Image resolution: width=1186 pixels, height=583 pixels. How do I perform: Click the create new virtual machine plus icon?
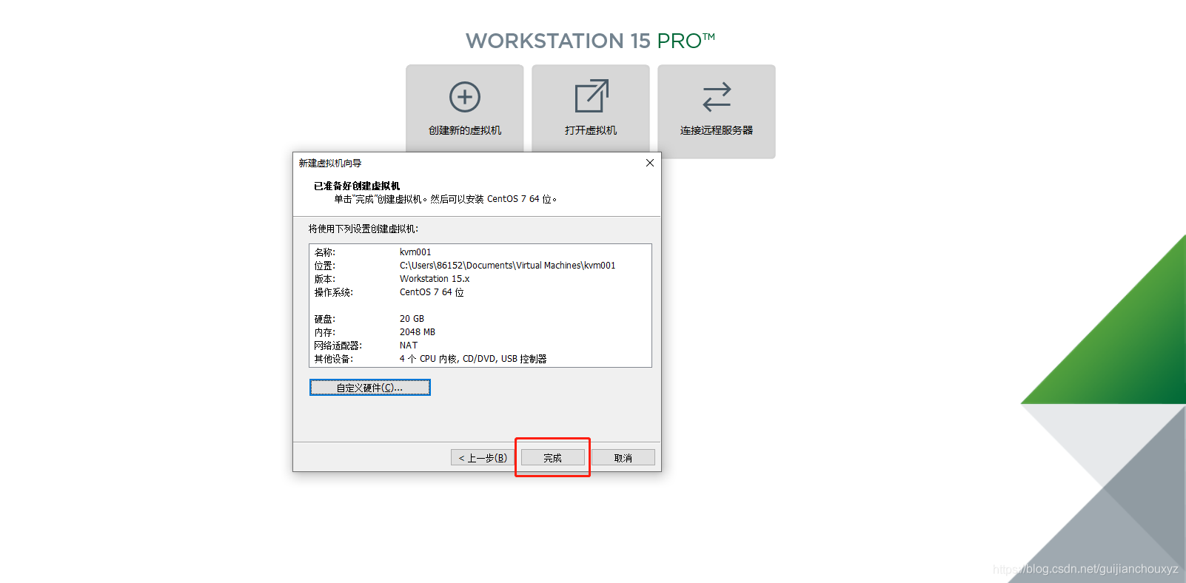tap(465, 97)
